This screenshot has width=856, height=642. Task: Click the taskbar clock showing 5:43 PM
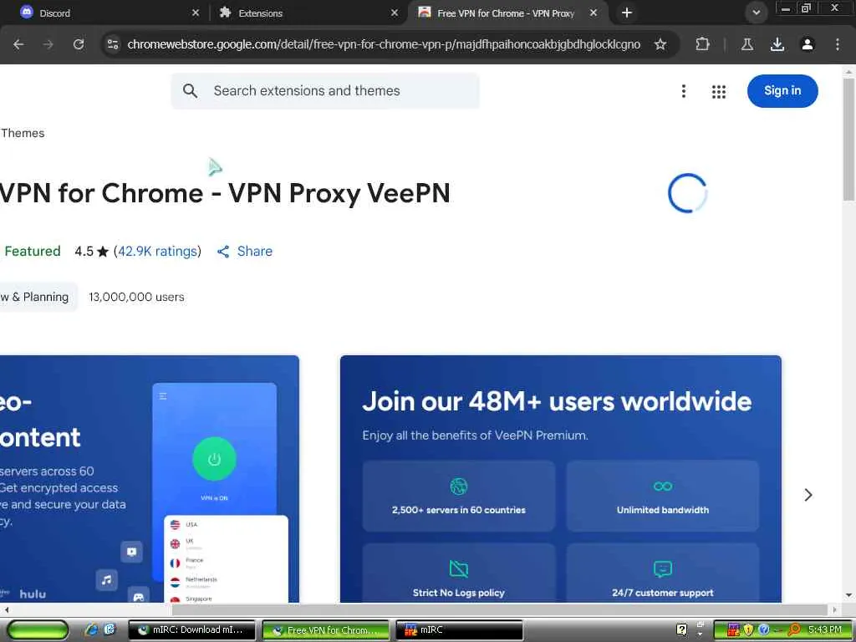tap(825, 629)
